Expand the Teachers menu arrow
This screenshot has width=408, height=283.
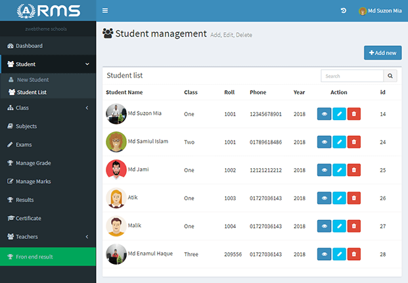point(87,236)
